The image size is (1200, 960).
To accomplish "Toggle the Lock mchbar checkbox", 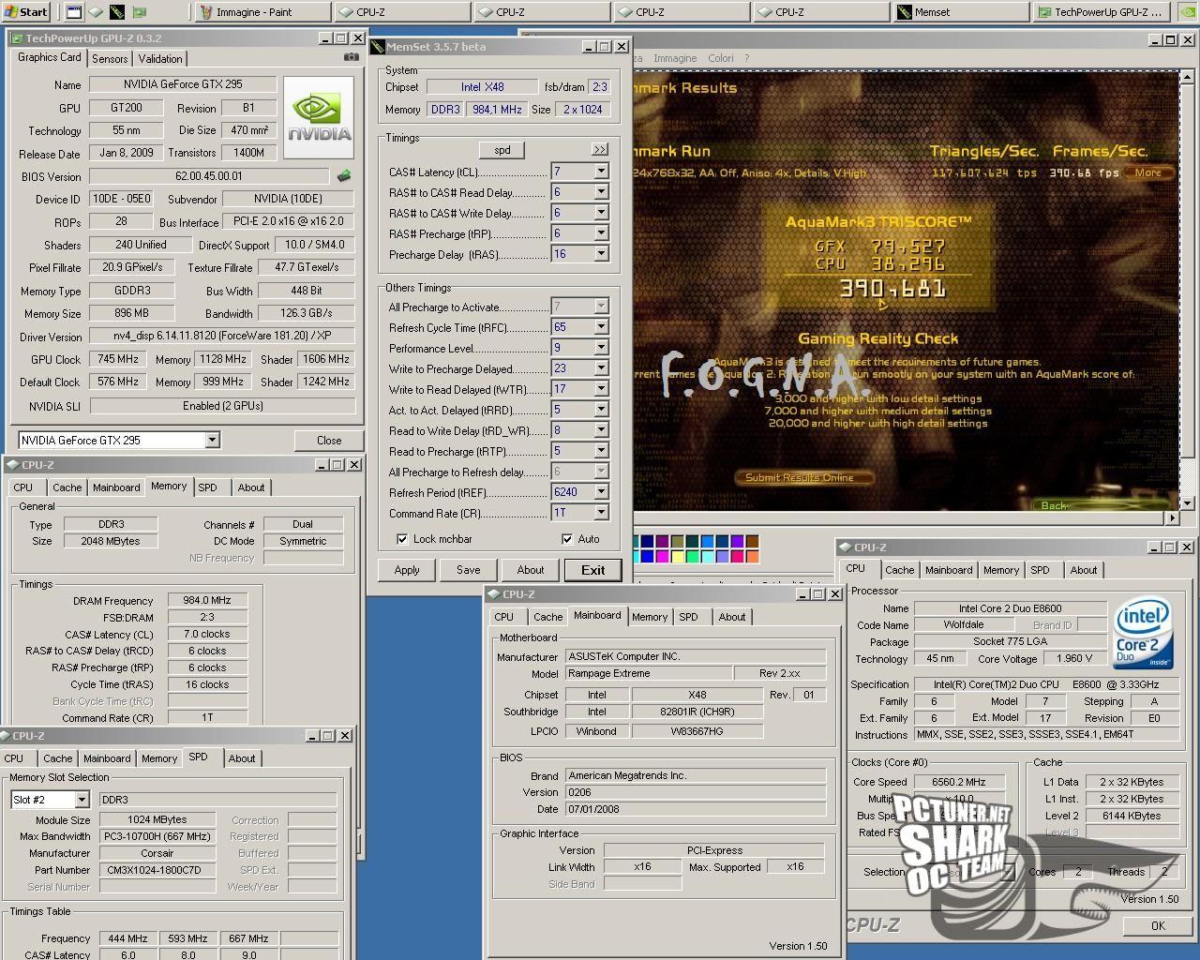I will coord(402,539).
